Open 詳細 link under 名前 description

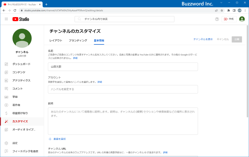click(x=75, y=58)
